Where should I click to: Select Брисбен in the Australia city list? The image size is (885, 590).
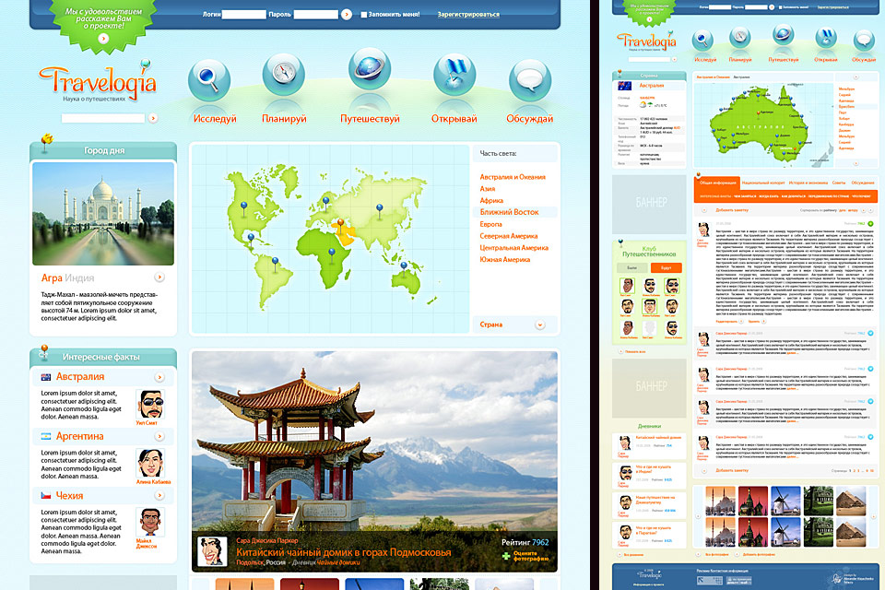[846, 107]
